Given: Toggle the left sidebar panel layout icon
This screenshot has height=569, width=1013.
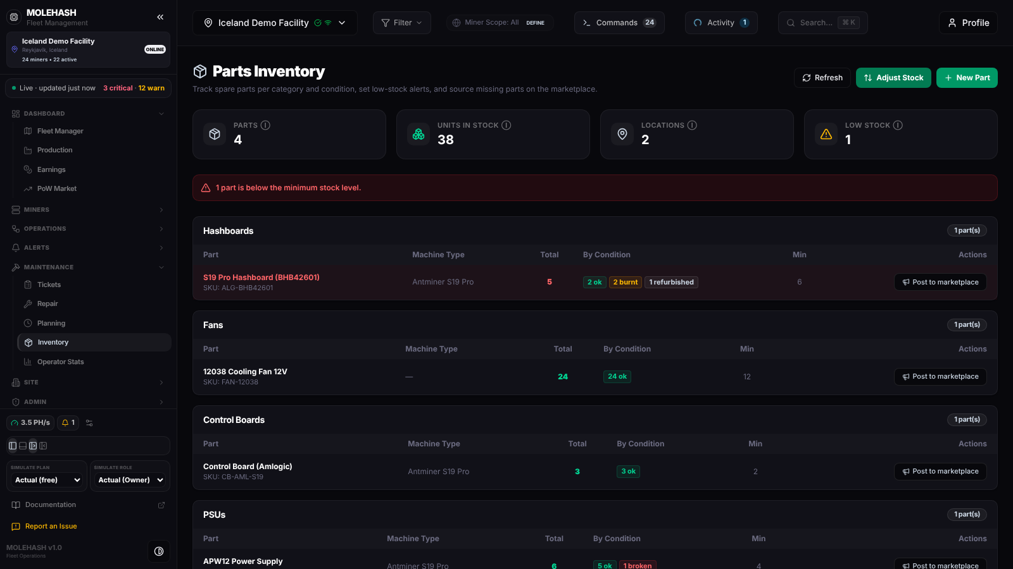Looking at the screenshot, I should pyautogui.click(x=13, y=446).
